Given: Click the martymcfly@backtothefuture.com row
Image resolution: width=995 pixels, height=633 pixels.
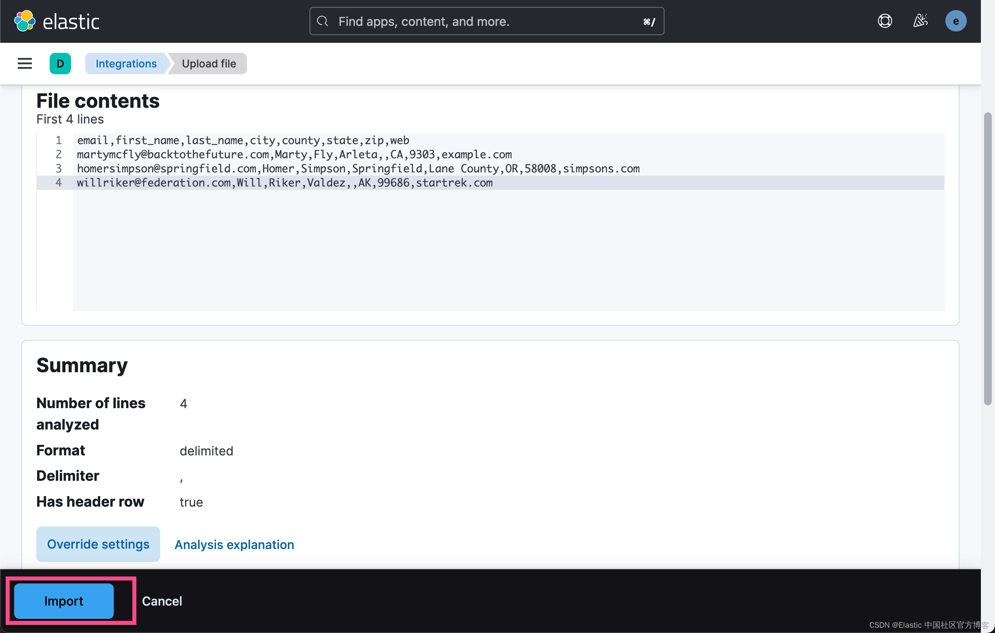Looking at the screenshot, I should coord(294,154).
